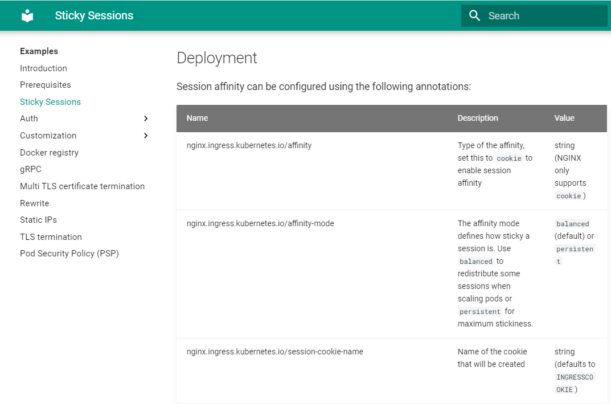
Task: Open TLS termination example page
Action: pos(51,237)
